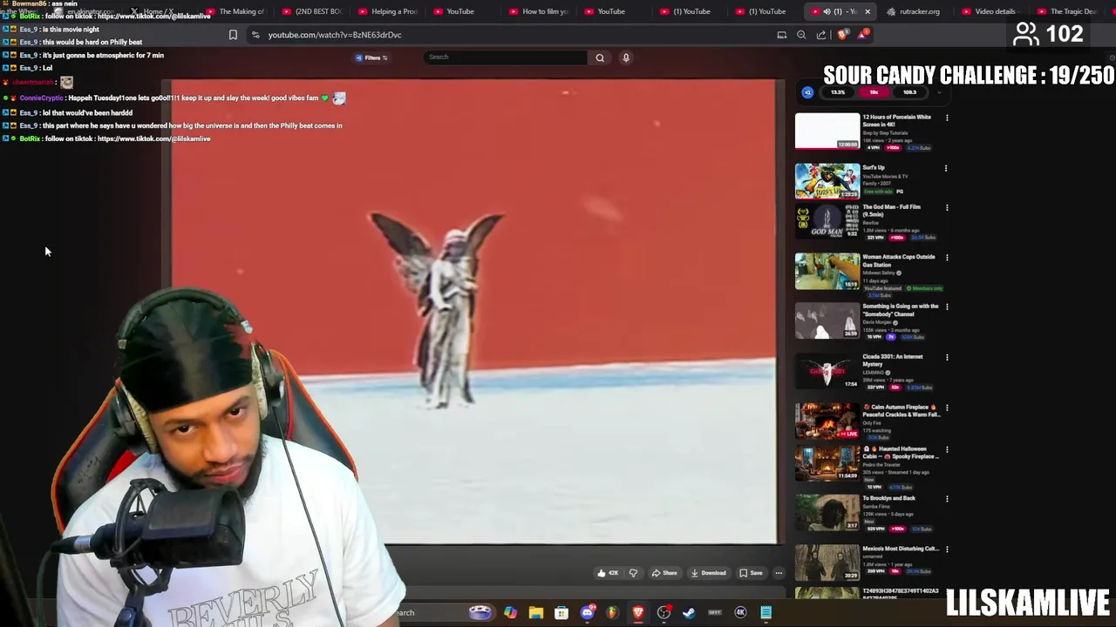Open 'Haunted Halloween Cabin' video title

pos(901,452)
